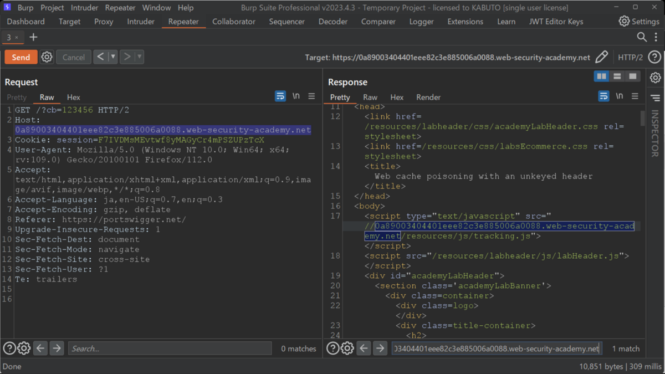Toggle non-printable characters in Request panel

coord(296,96)
